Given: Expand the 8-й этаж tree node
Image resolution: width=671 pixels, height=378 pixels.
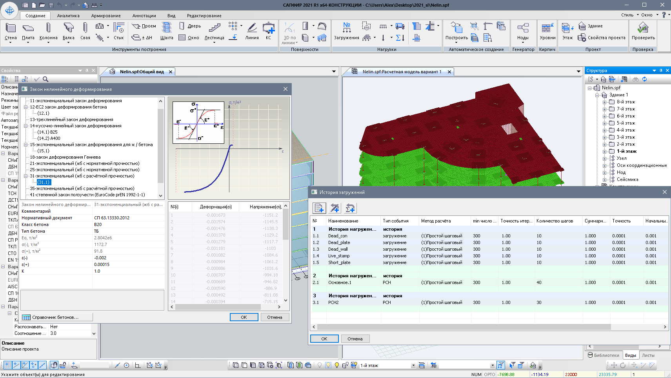Looking at the screenshot, I should point(604,102).
